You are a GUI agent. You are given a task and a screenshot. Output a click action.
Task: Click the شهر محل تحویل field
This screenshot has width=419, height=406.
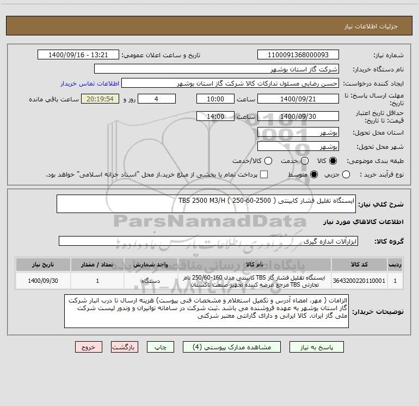(x=298, y=146)
